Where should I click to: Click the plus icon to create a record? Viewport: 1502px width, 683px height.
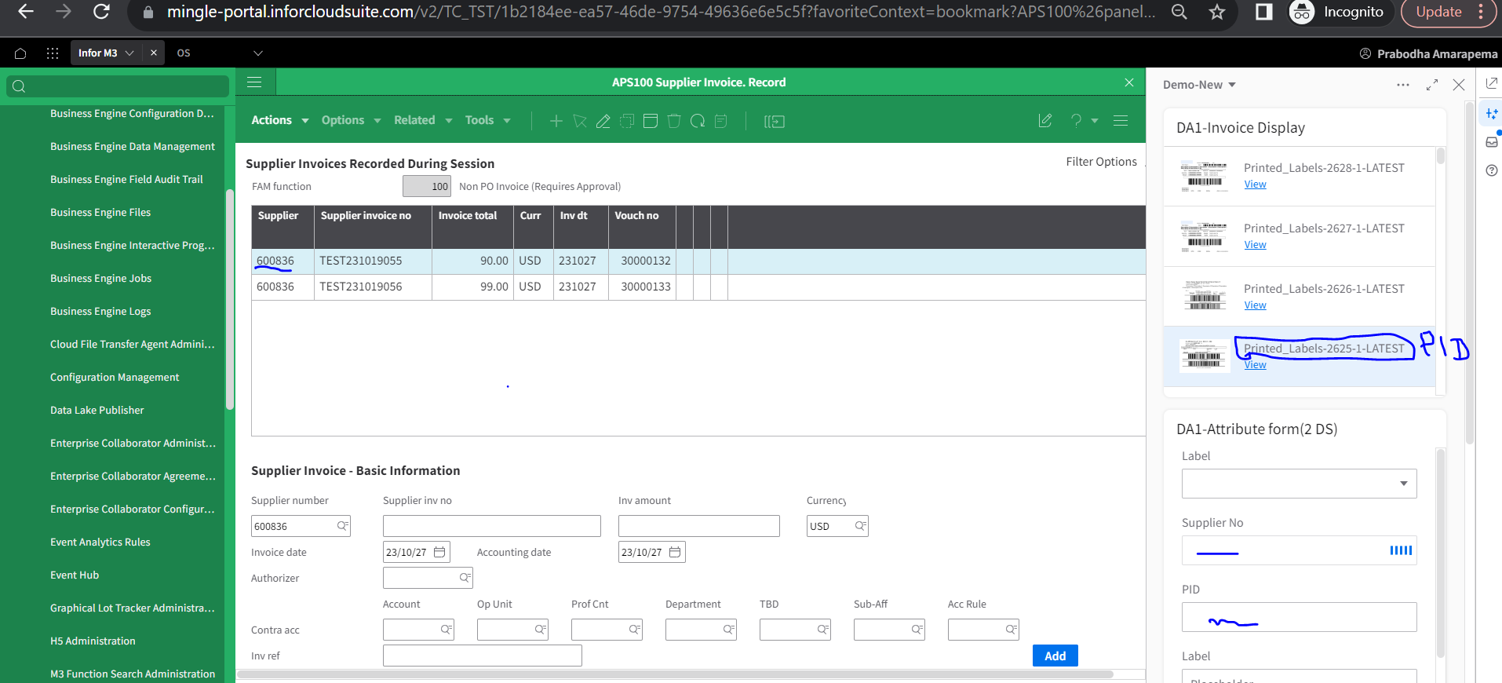tap(556, 121)
